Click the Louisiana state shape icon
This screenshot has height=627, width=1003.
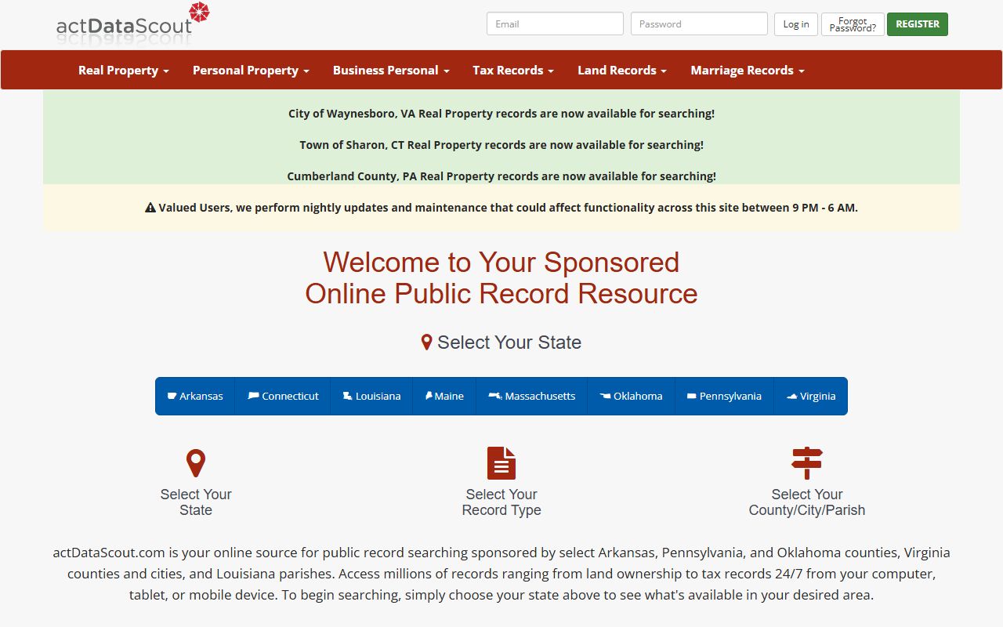coord(347,397)
